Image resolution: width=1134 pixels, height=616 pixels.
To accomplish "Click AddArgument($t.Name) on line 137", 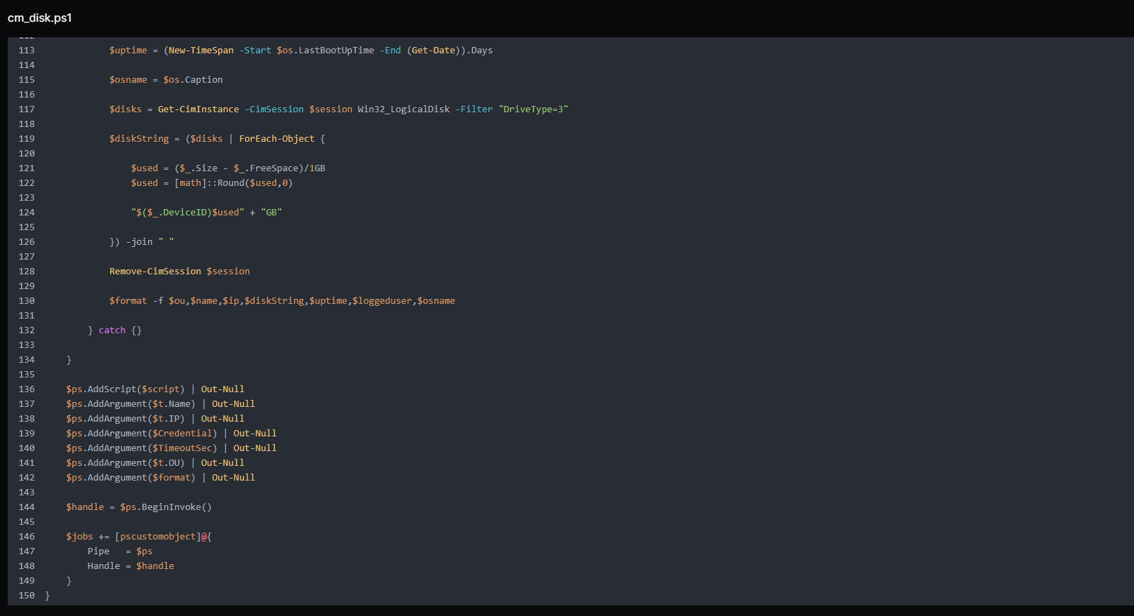I will pyautogui.click(x=142, y=404).
